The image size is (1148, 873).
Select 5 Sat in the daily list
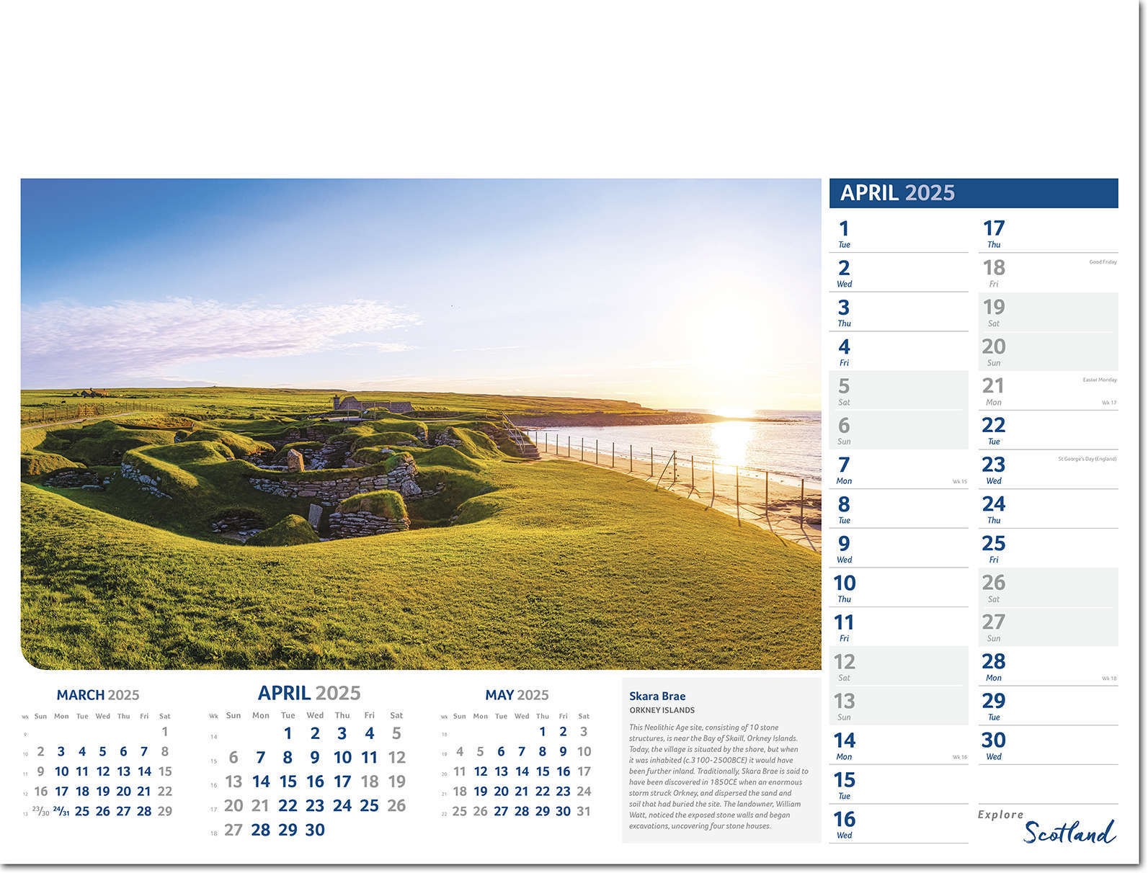click(x=899, y=391)
